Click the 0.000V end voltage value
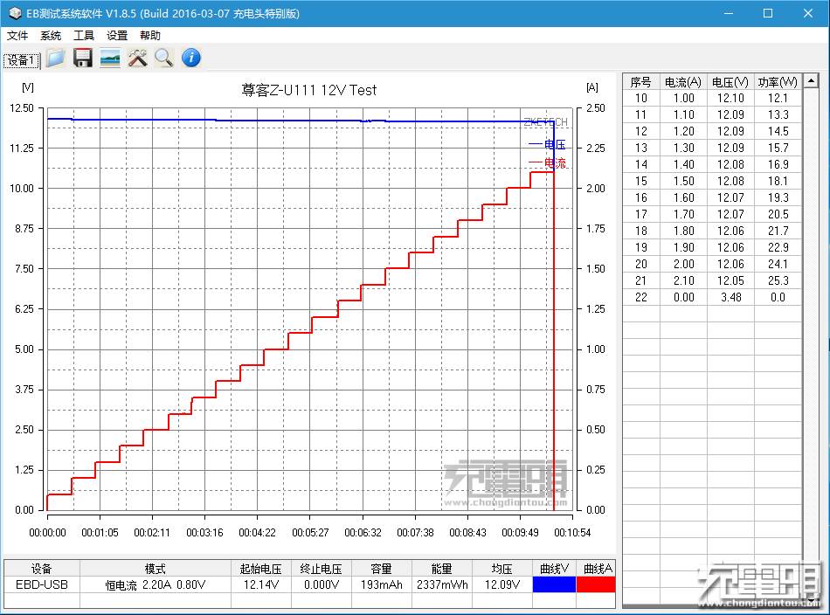Screen dimensions: 830x615 pyautogui.click(x=322, y=584)
